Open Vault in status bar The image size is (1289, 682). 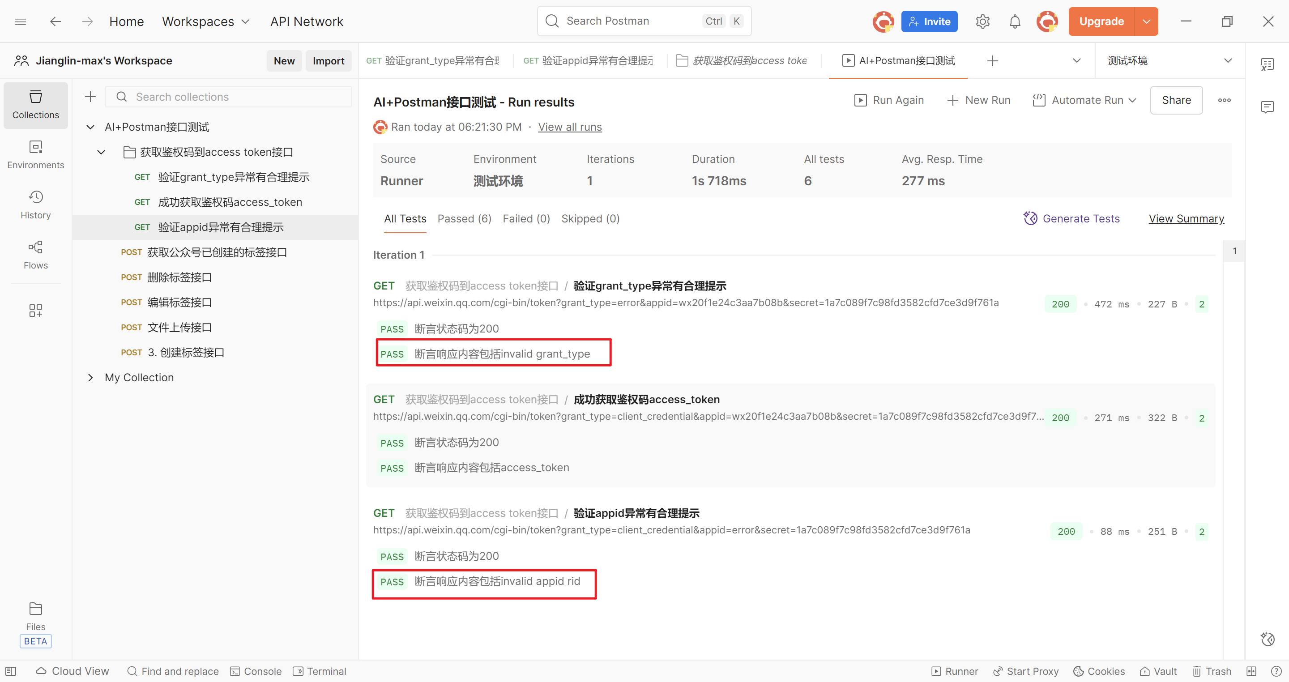click(1158, 671)
